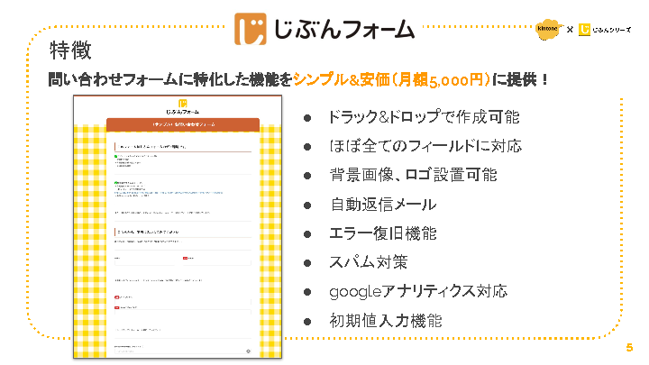
Task: Click the yellow じぶんシリーズ icon
Action: [584, 31]
